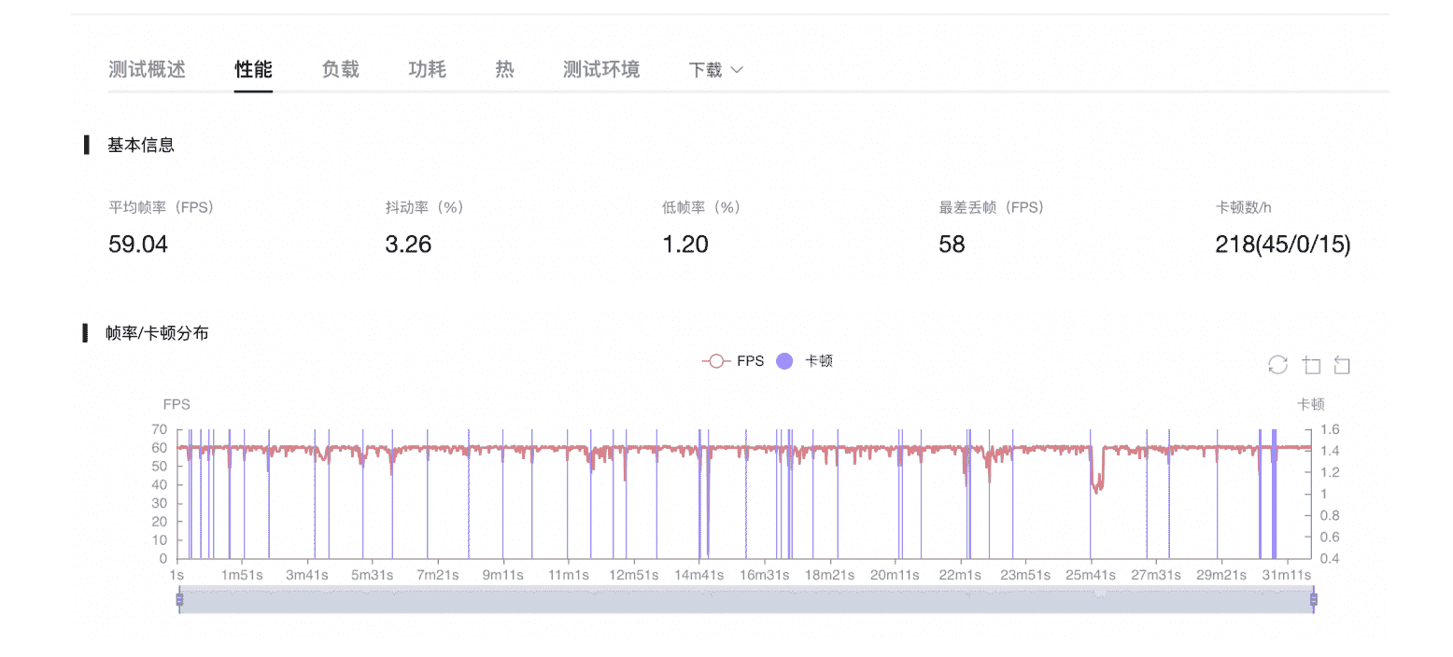Toggle the 卡顿 legend series
The width and height of the screenshot is (1453, 657).
point(804,361)
